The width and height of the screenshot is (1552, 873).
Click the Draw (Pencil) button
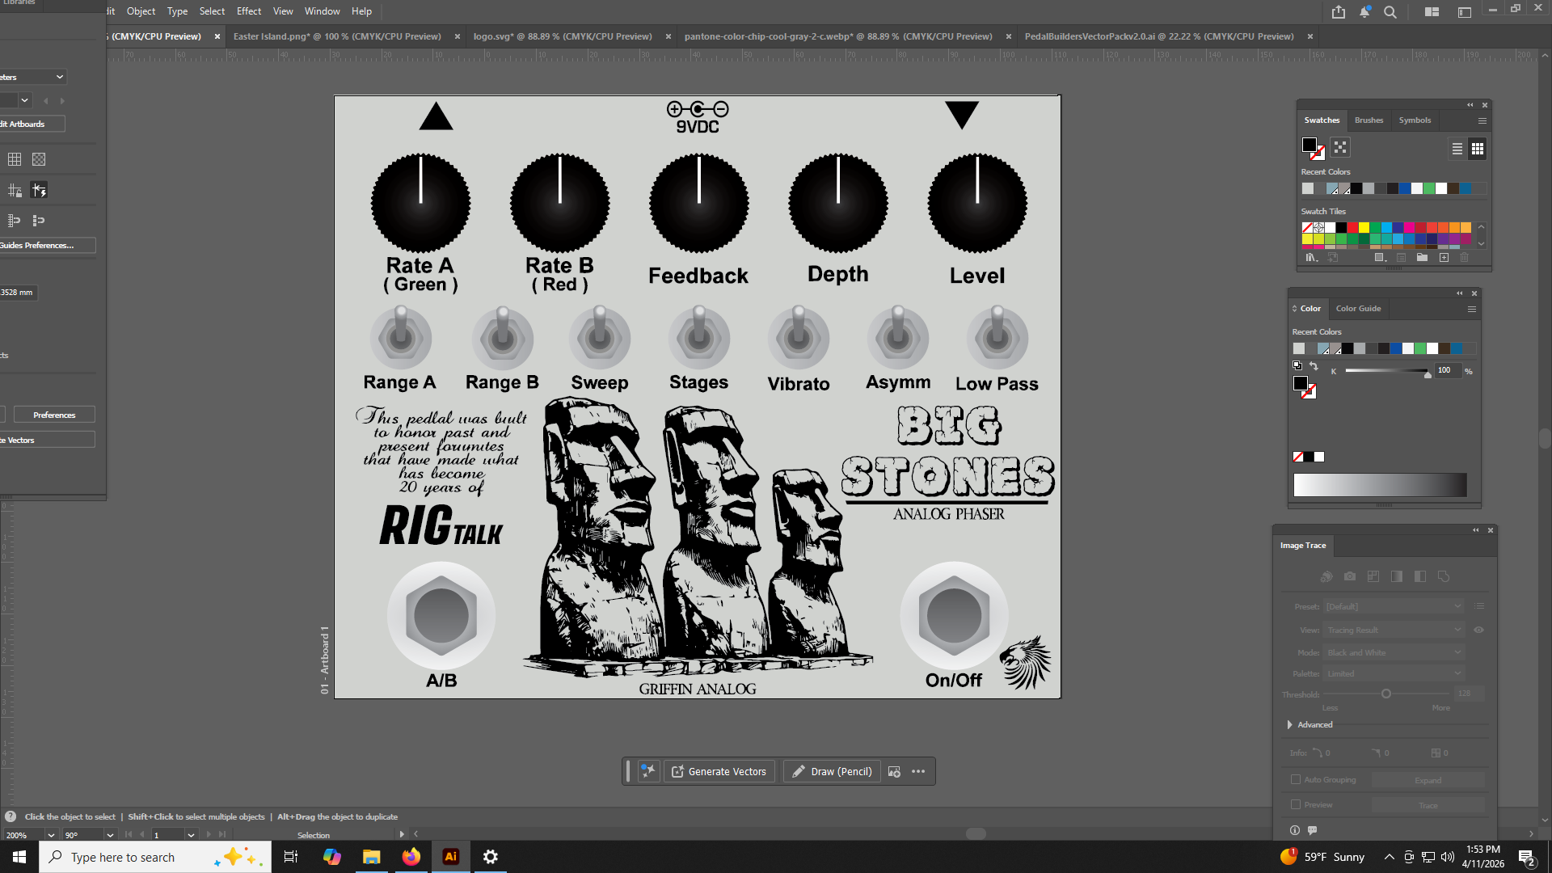[832, 772]
